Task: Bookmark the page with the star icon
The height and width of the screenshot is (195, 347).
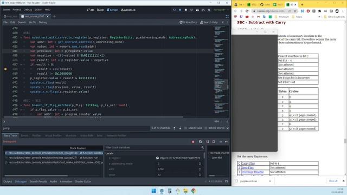Action: [295, 11]
